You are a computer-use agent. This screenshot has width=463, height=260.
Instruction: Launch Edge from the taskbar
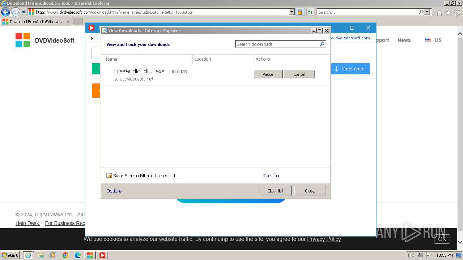pyautogui.click(x=78, y=255)
